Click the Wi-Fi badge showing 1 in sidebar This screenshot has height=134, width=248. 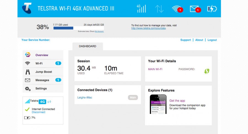58,63
